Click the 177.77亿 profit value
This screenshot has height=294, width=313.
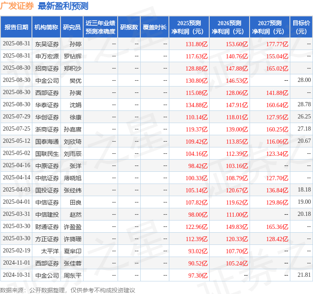pyautogui.click(x=277, y=44)
